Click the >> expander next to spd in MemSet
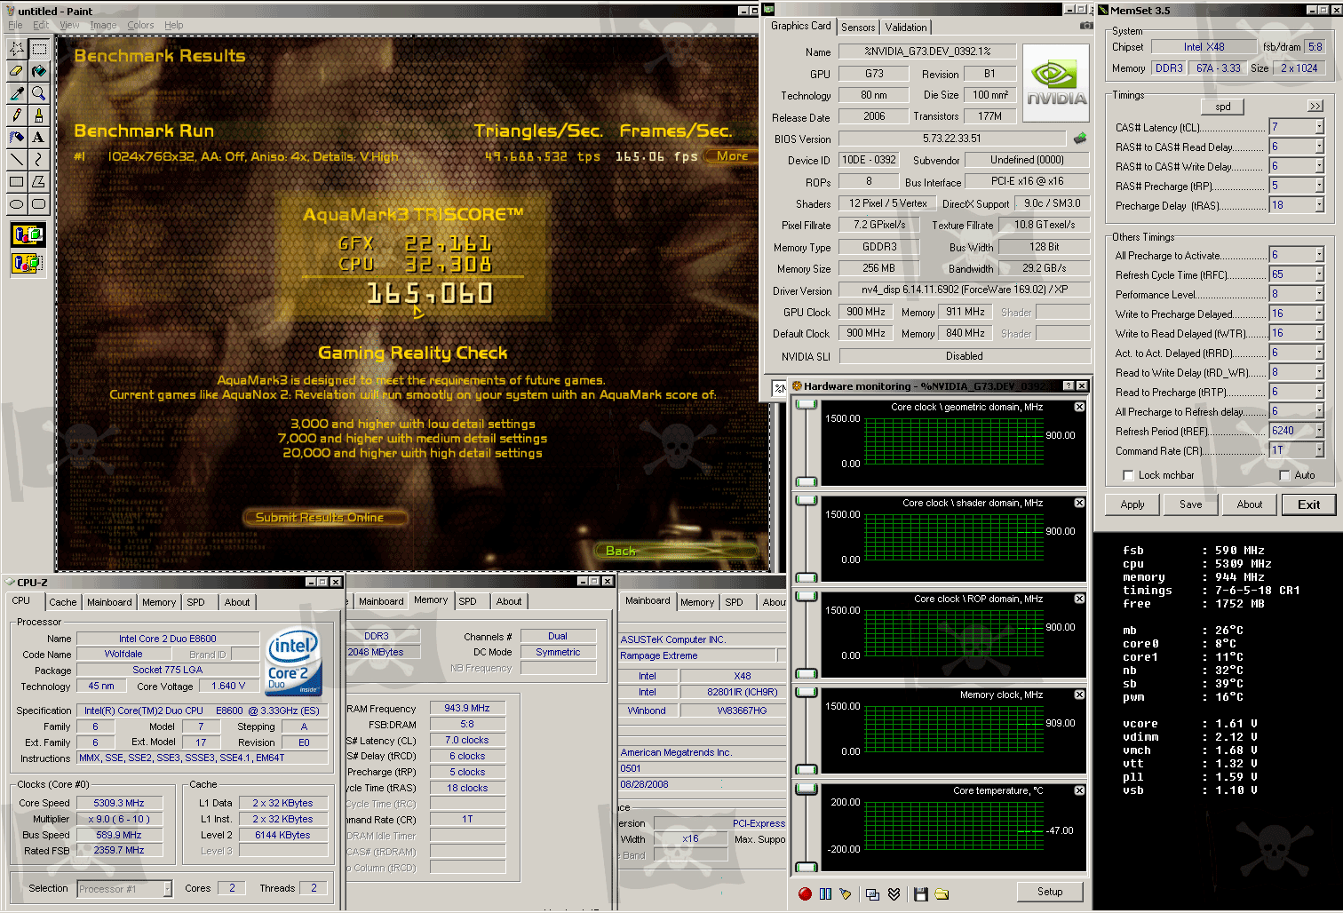 pos(1315,106)
